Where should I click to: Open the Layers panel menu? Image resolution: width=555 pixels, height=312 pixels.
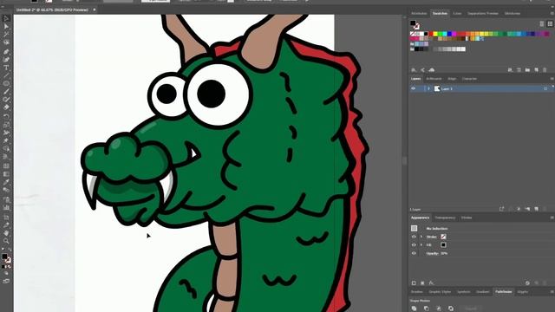point(552,79)
